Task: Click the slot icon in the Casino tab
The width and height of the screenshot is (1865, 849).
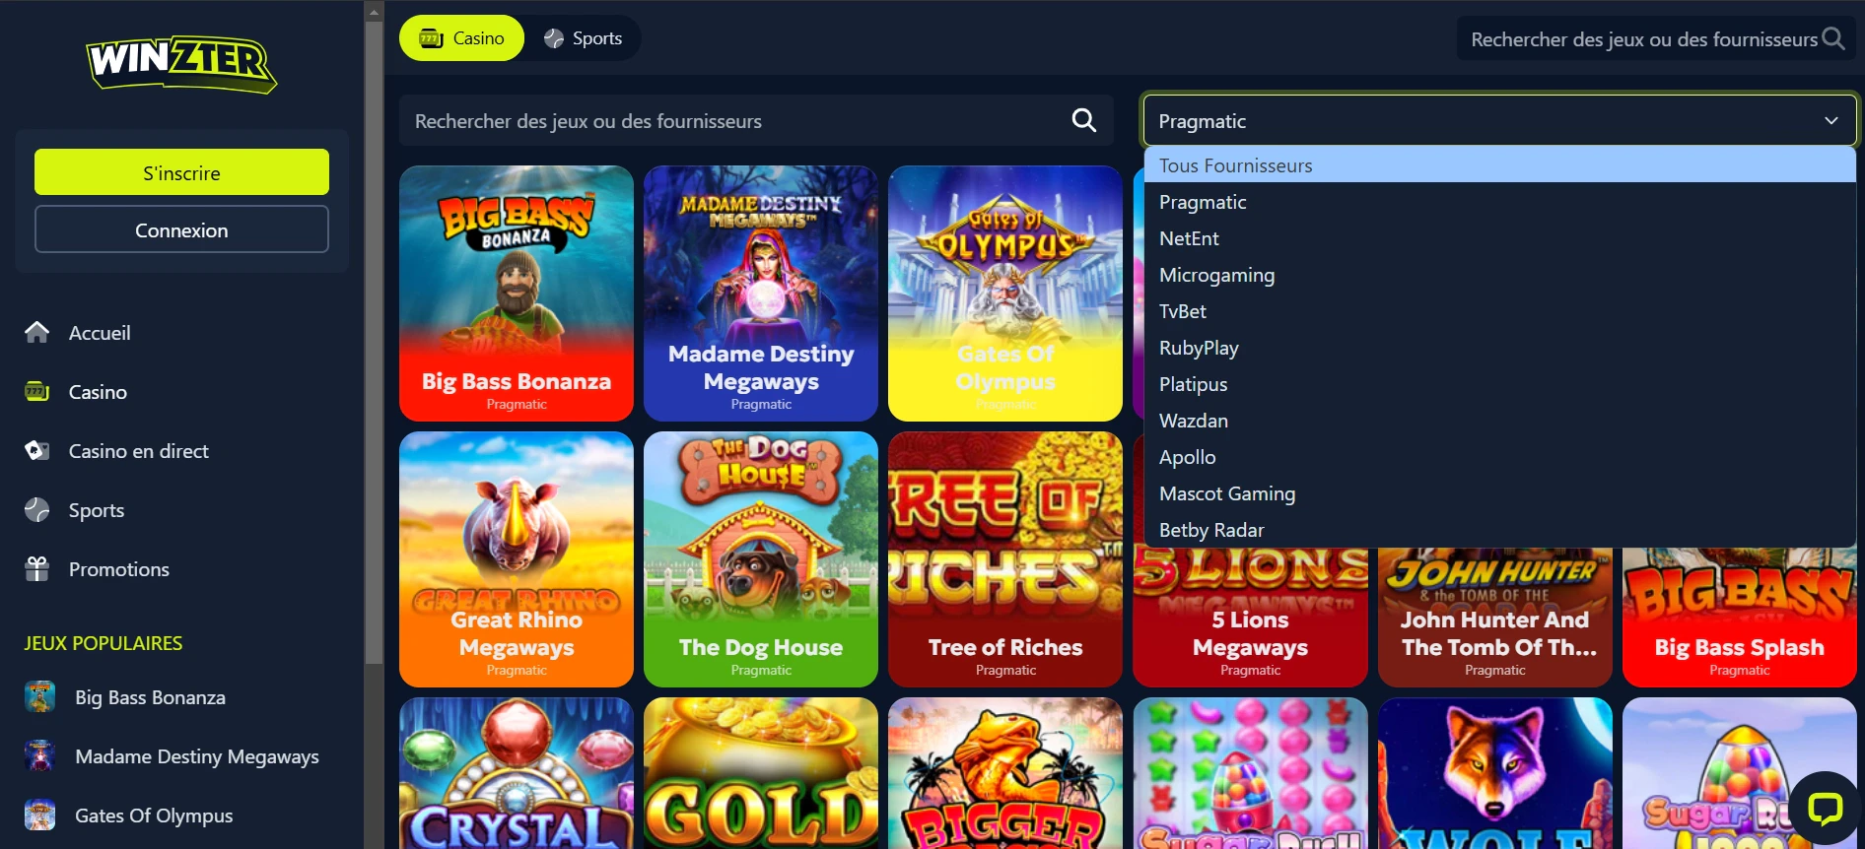Action: click(431, 38)
